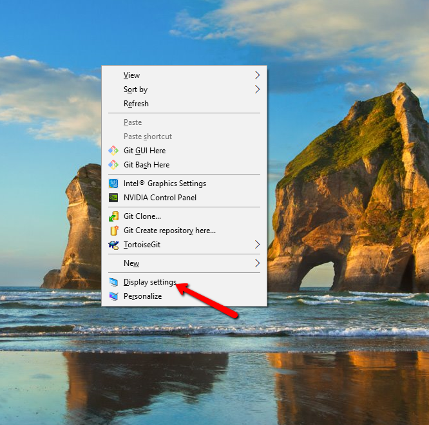Screen dimensions: 429x425
Task: Click the Personalize text label
Action: (142, 296)
